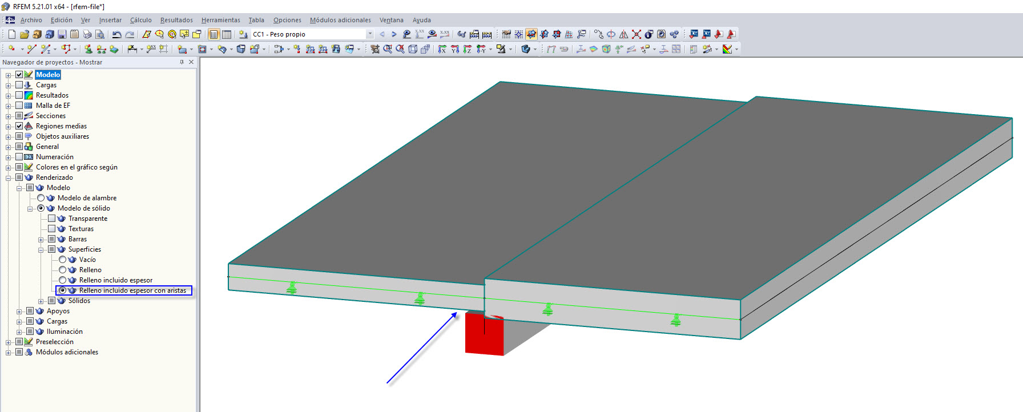
Task: Expand the Apoyos tree node
Action: point(19,312)
